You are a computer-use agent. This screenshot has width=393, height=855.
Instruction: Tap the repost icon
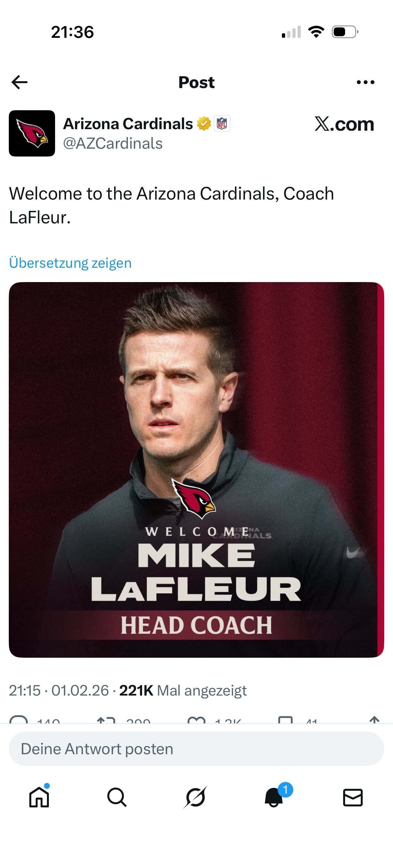point(106,720)
